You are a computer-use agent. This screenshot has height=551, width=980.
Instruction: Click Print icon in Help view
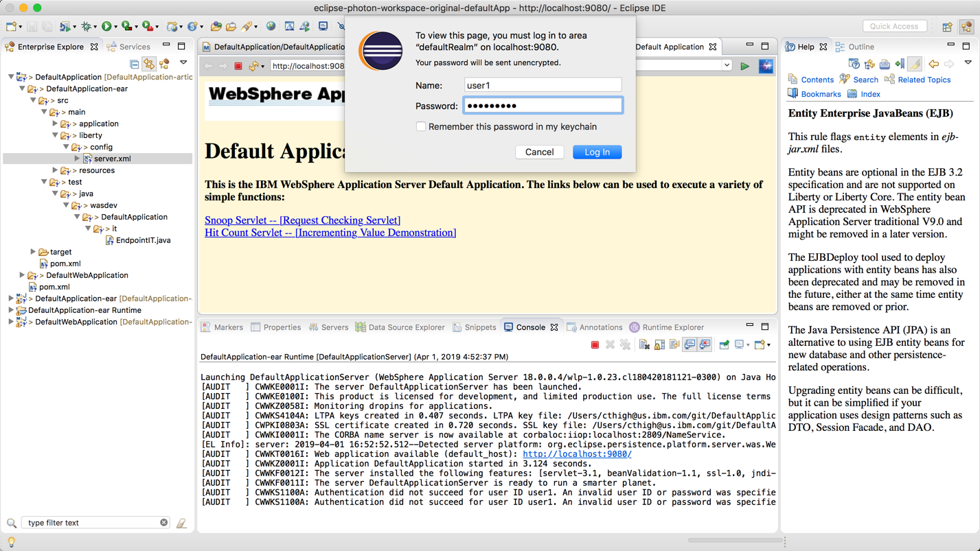click(x=885, y=64)
